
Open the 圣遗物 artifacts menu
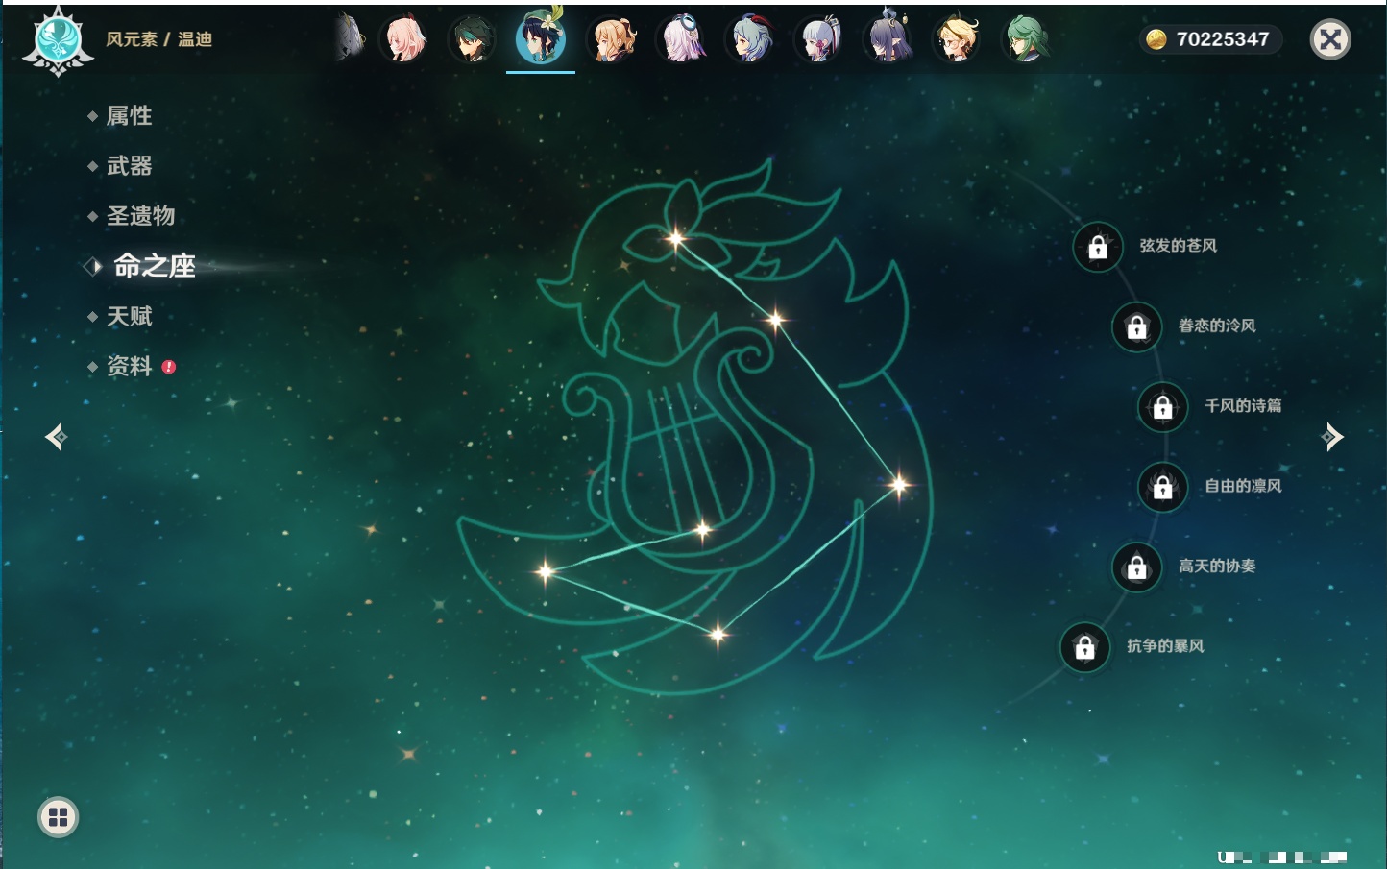(x=140, y=216)
